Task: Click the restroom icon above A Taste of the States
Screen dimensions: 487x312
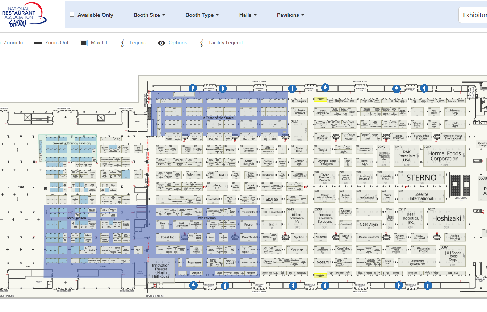Action: coord(193,88)
